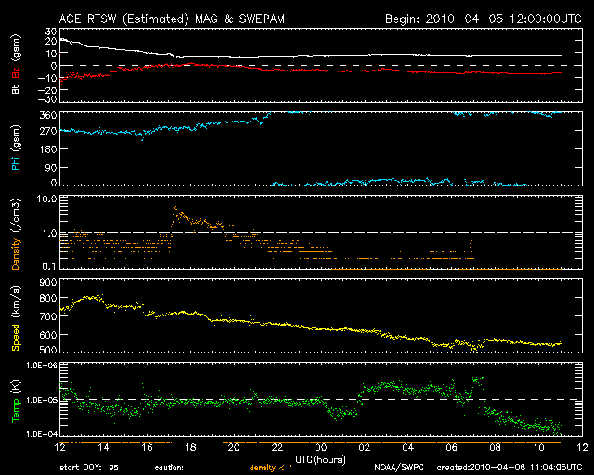Click the "900" tick on the Speed axis

48,282
